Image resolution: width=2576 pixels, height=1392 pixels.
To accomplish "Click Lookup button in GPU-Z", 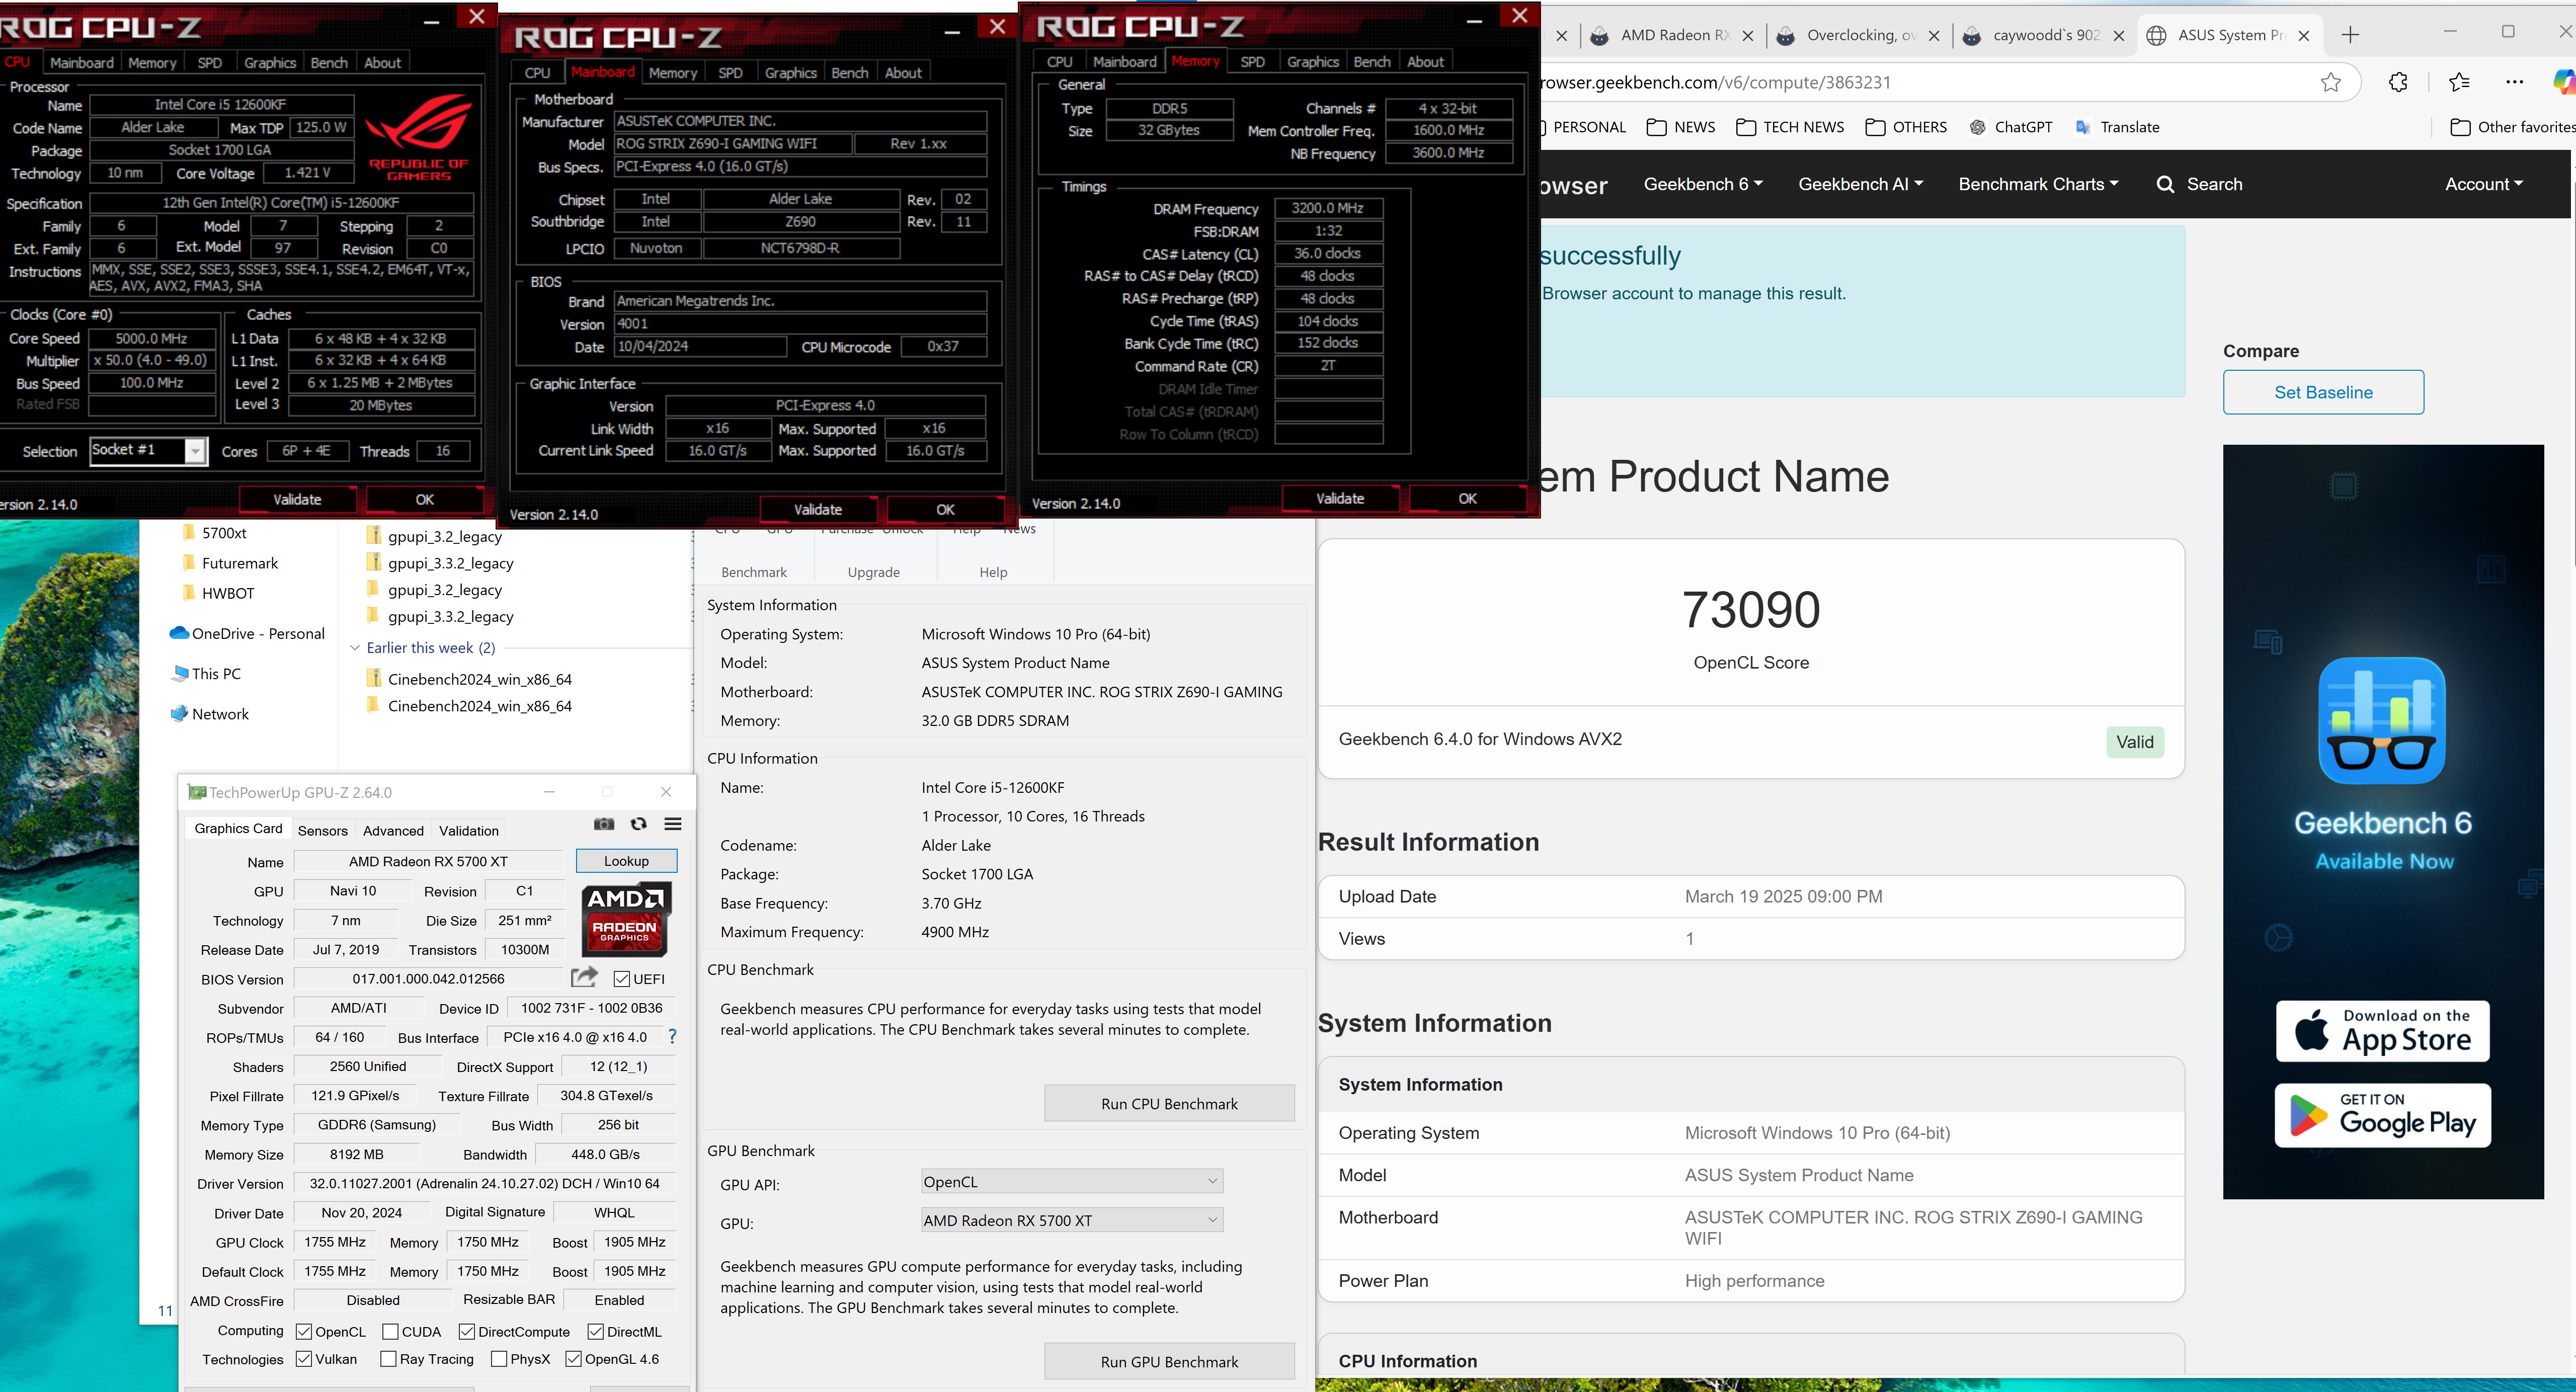I will pyautogui.click(x=627, y=861).
